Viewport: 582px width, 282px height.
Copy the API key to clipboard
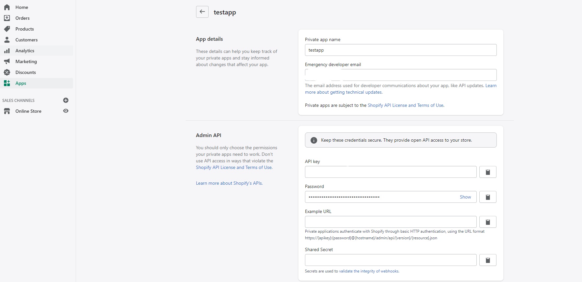(x=488, y=172)
